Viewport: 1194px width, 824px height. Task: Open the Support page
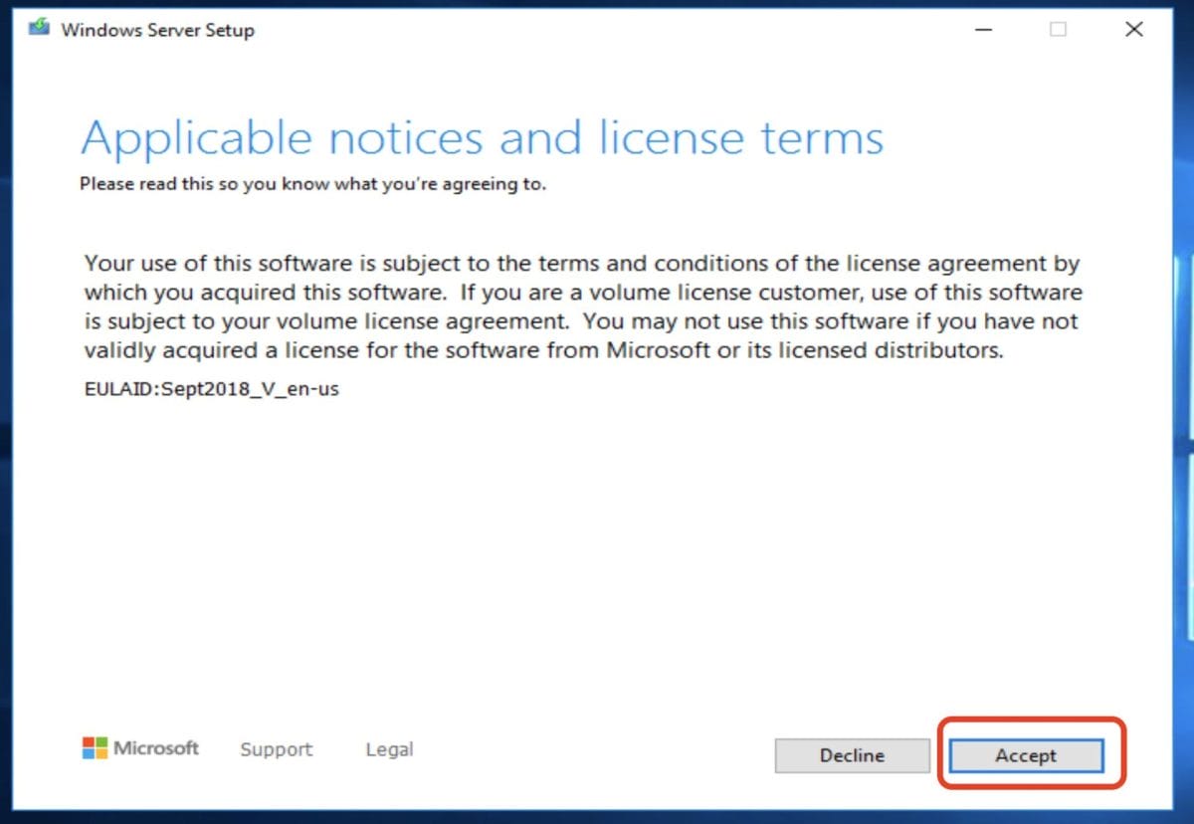276,749
